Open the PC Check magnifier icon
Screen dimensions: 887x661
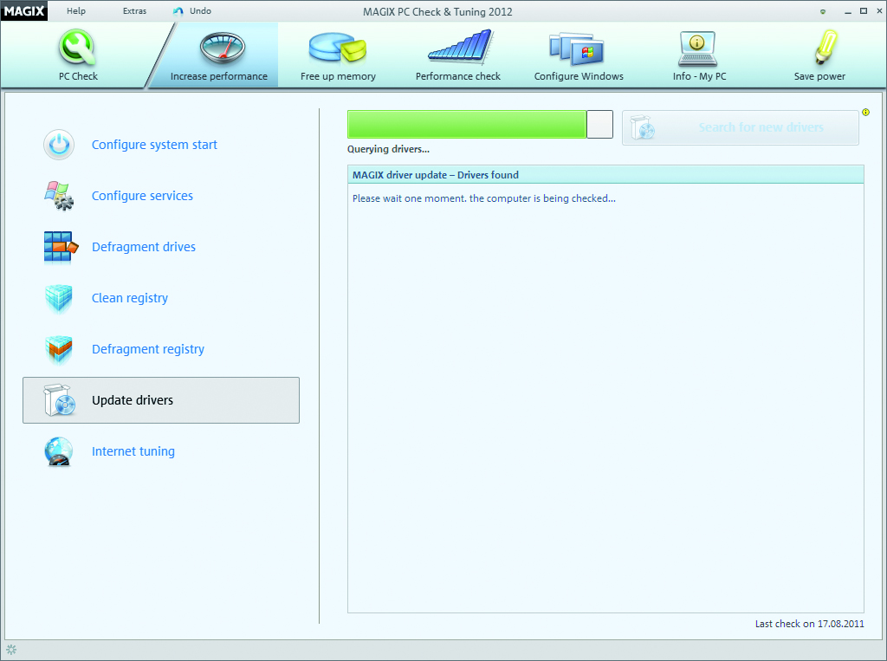tap(77, 48)
